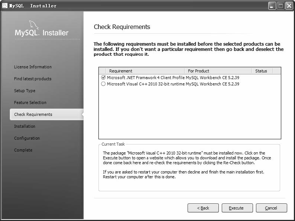This screenshot has width=295, height=221.
Task: Open the Configuration step
Action: pos(27,138)
